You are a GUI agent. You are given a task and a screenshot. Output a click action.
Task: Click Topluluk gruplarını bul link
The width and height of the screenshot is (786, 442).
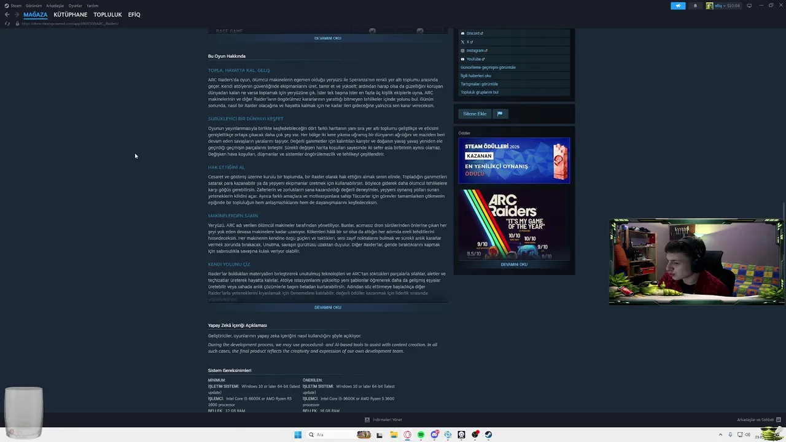coord(480,92)
